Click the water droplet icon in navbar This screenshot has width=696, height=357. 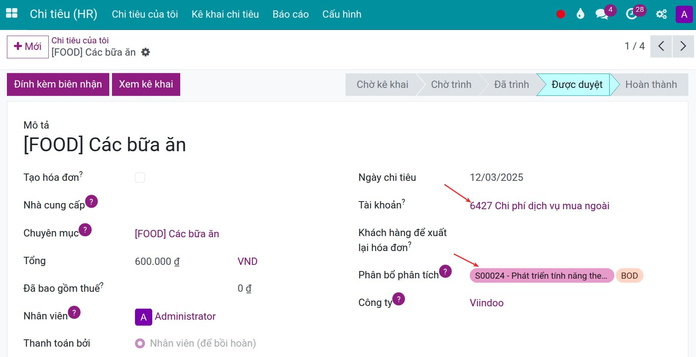coord(580,14)
